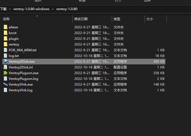Click the Ventoy2Disk.ini settings file icon
Viewport: 191px width, 136px height.
[6, 67]
